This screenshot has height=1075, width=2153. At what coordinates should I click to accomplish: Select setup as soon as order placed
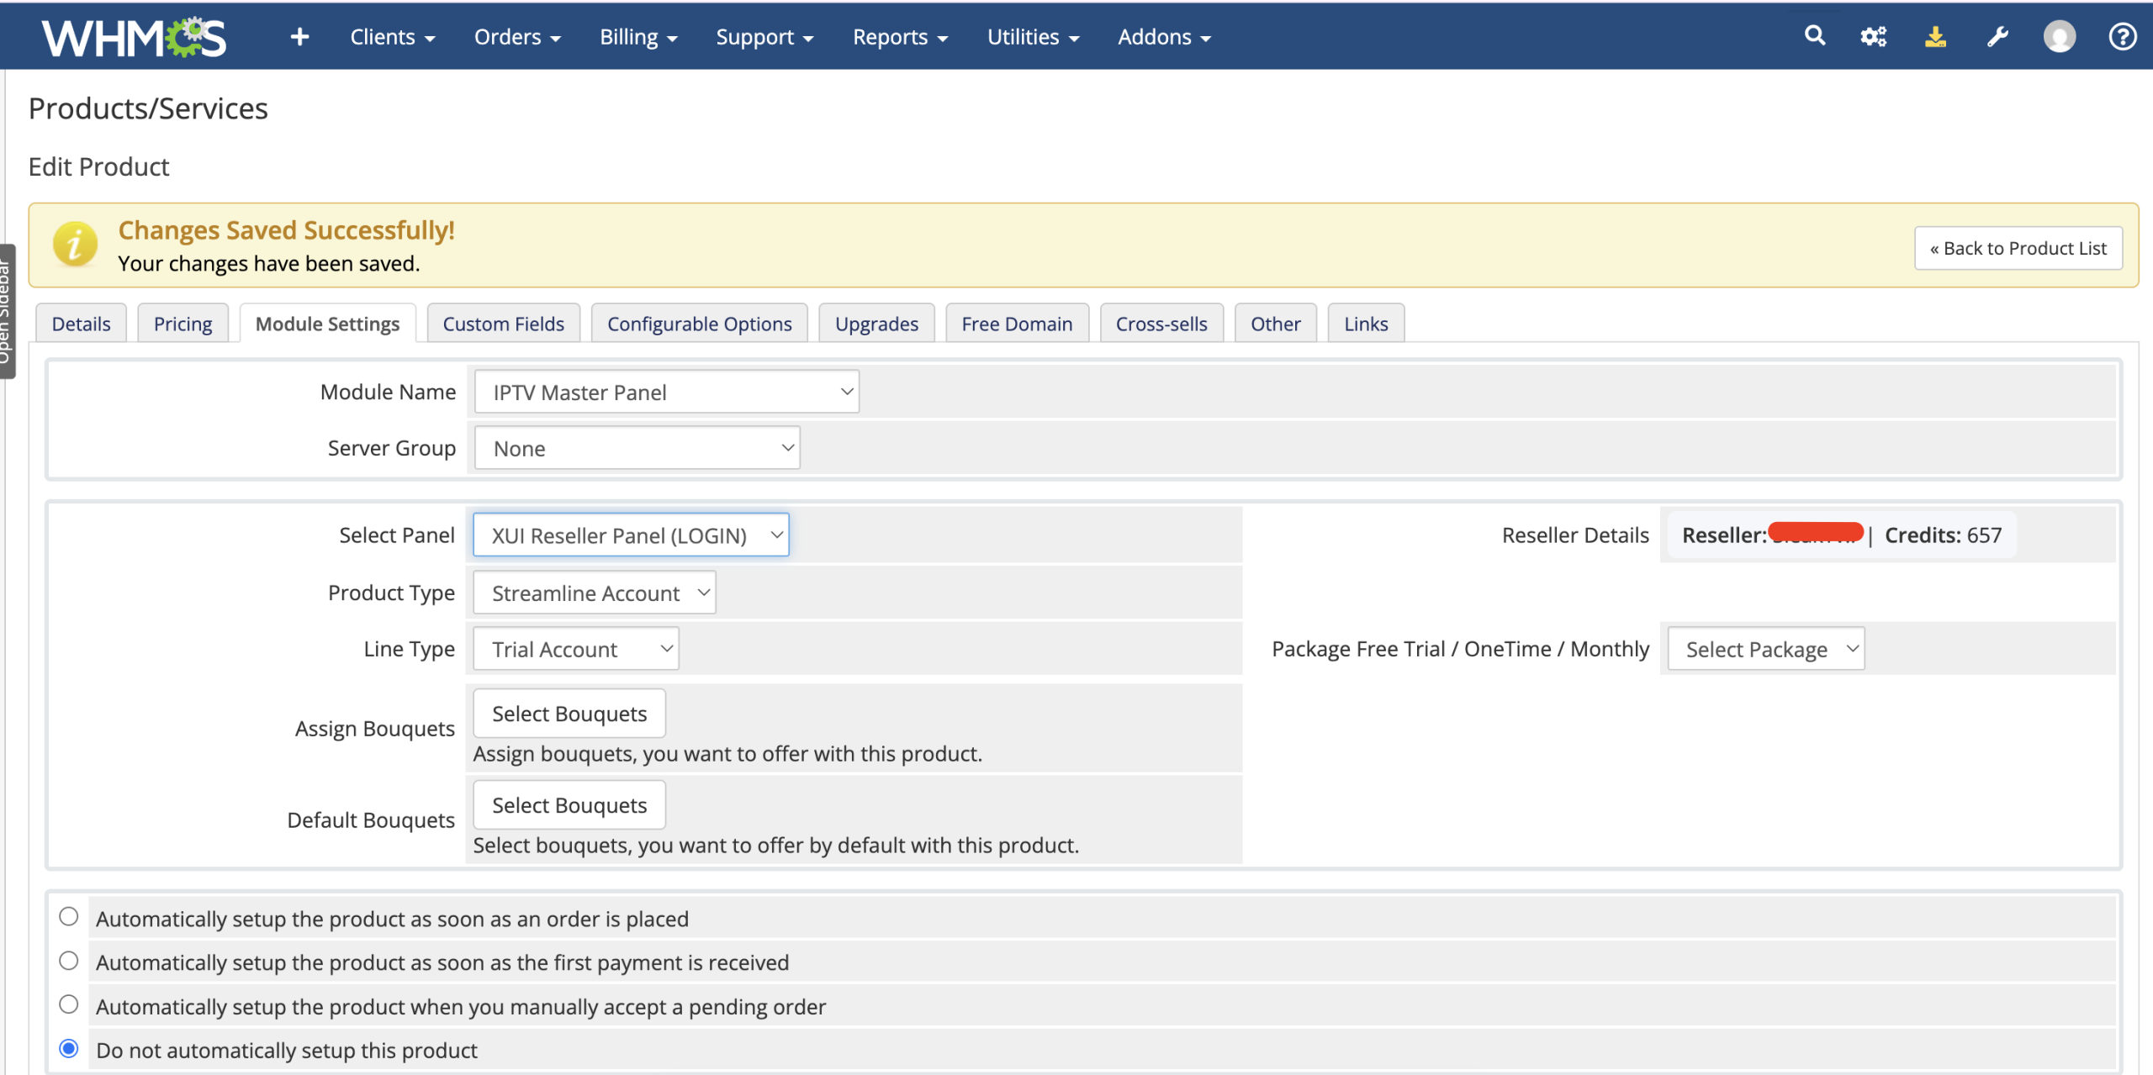tap(69, 916)
